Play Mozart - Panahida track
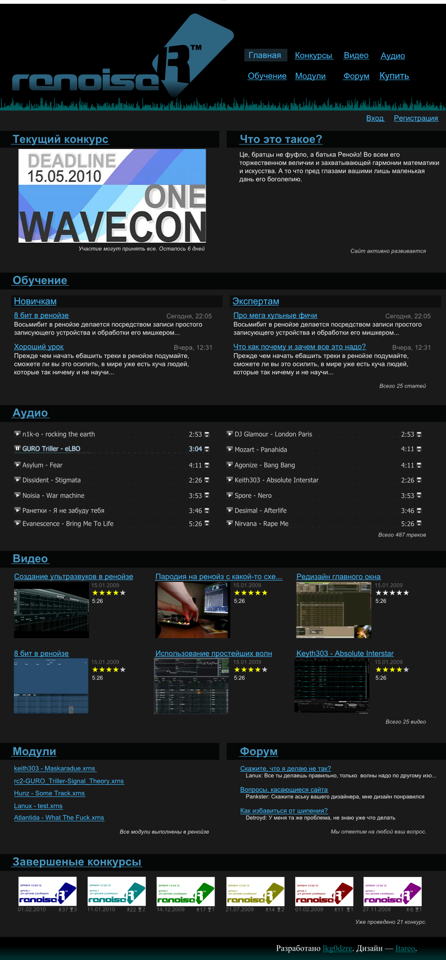The height and width of the screenshot is (960, 446). pyautogui.click(x=230, y=449)
